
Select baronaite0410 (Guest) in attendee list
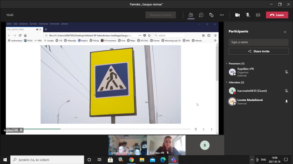pyautogui.click(x=252, y=91)
